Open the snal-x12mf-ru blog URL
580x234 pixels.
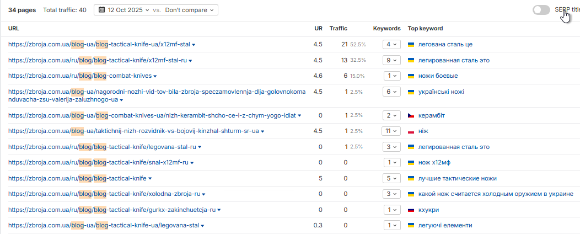click(x=98, y=163)
